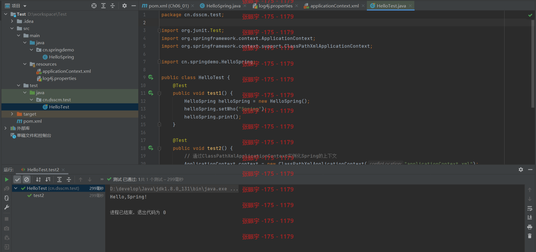The height and width of the screenshot is (252, 536).
Task: Collapse HelloTest node in test results
Action: tap(16, 188)
